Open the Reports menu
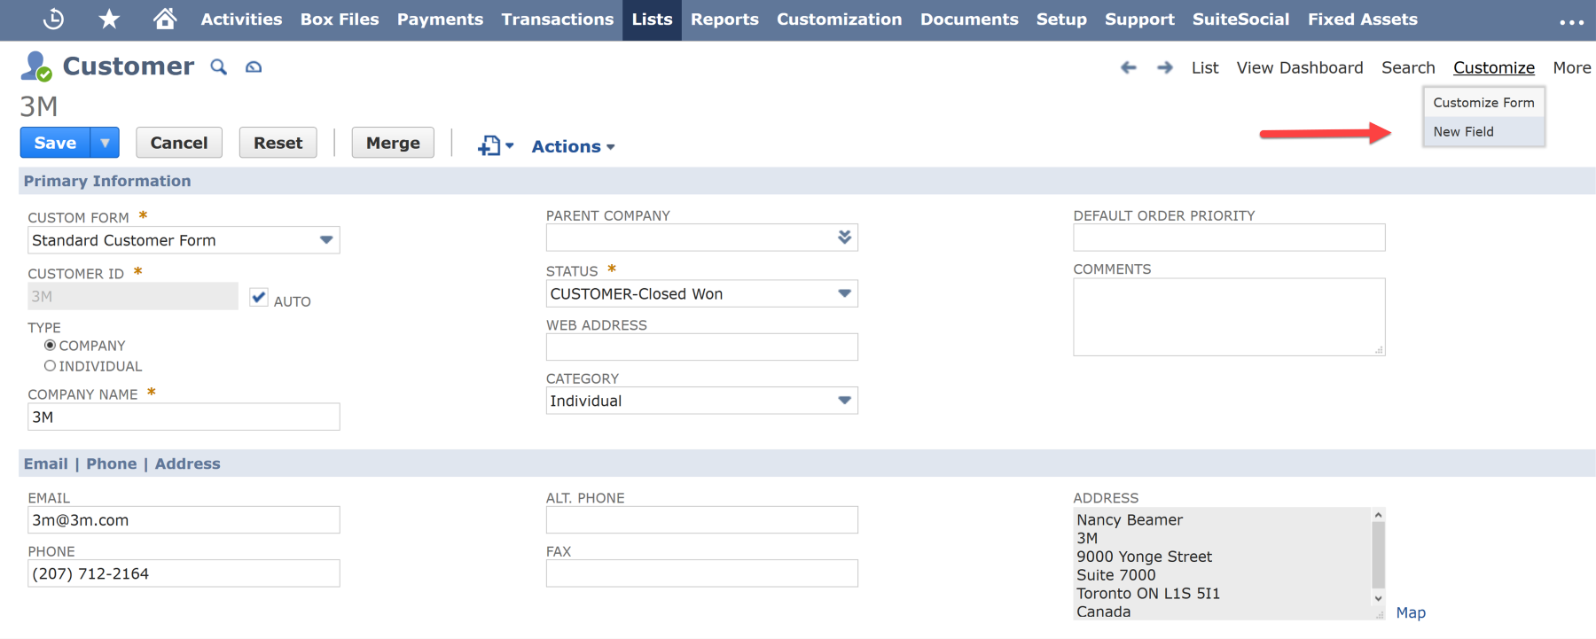The image size is (1596, 639). [x=724, y=19]
